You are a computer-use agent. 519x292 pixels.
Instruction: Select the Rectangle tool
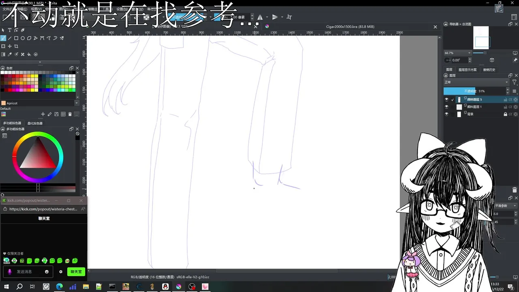click(x=16, y=38)
